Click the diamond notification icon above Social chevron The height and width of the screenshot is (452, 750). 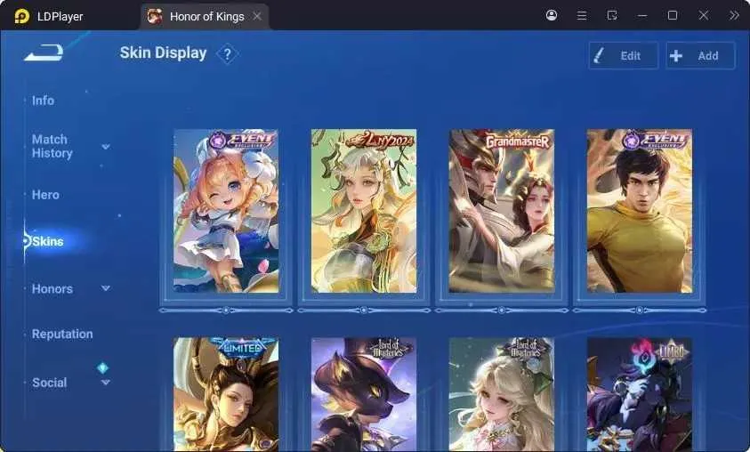[x=102, y=367]
